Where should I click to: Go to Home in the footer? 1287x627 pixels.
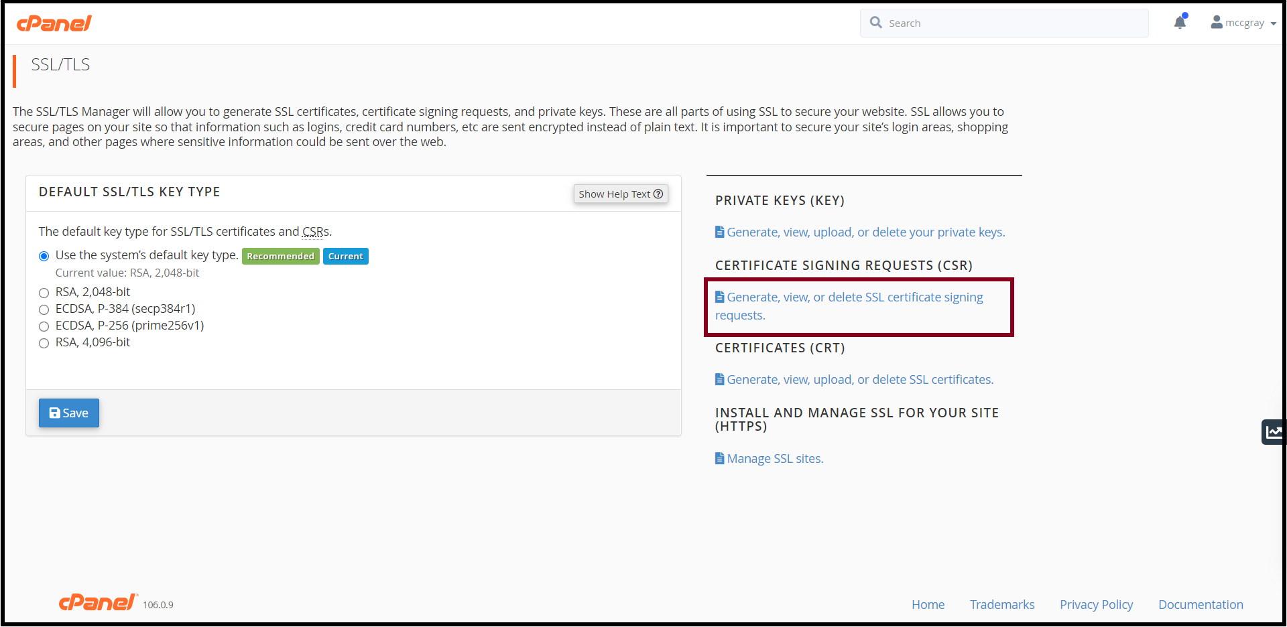coord(928,604)
